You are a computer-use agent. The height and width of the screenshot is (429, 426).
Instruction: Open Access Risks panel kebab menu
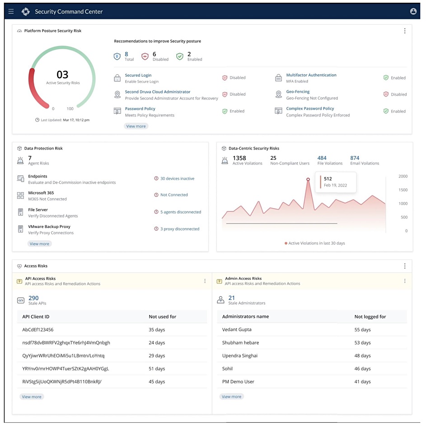point(405,266)
